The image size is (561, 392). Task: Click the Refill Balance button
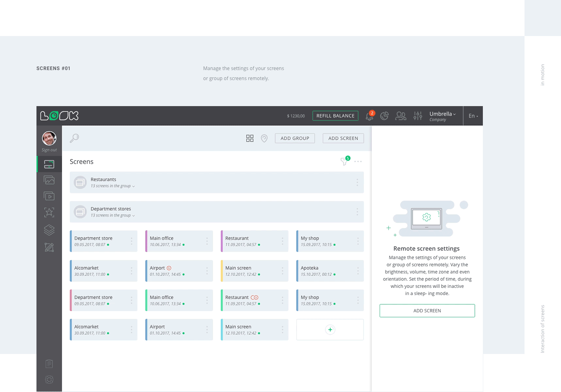[x=335, y=116]
